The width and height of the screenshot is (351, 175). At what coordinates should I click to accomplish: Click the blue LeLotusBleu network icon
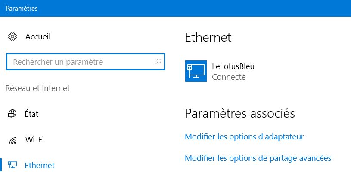(x=196, y=71)
